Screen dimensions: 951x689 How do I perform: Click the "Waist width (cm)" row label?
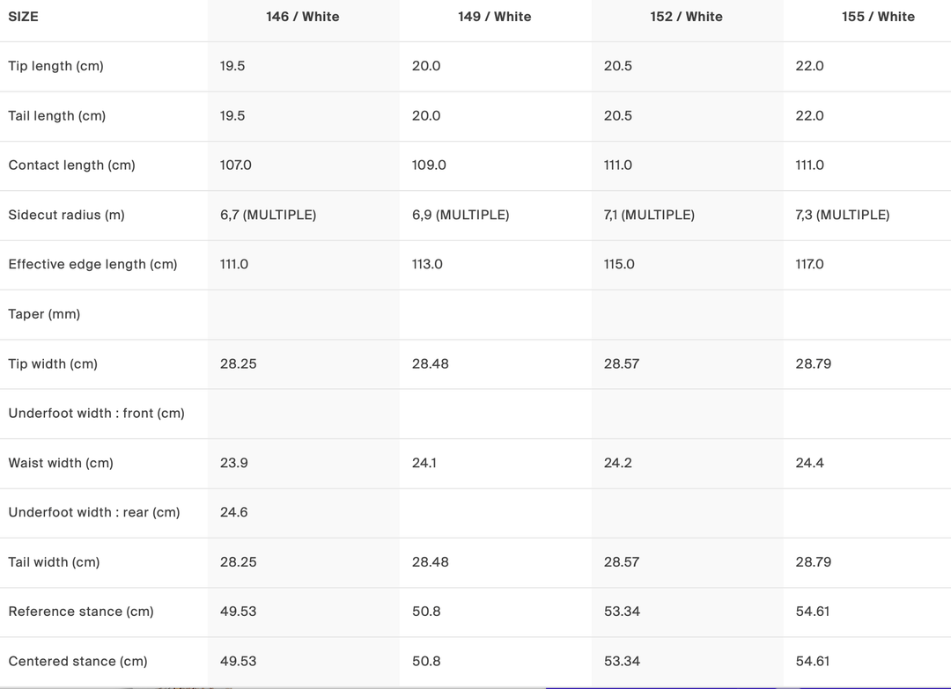[x=61, y=463]
